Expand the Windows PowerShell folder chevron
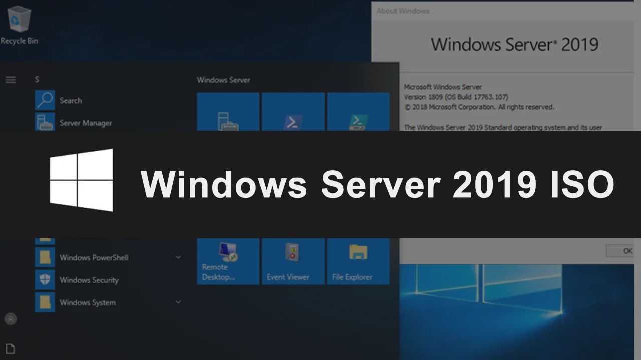 click(x=178, y=257)
